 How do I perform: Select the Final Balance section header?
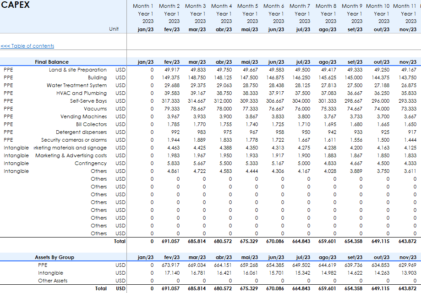(52, 62)
